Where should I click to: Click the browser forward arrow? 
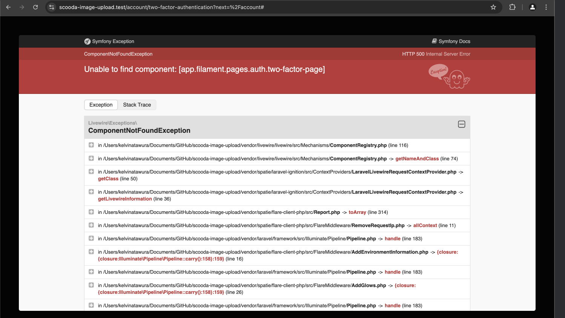22,7
